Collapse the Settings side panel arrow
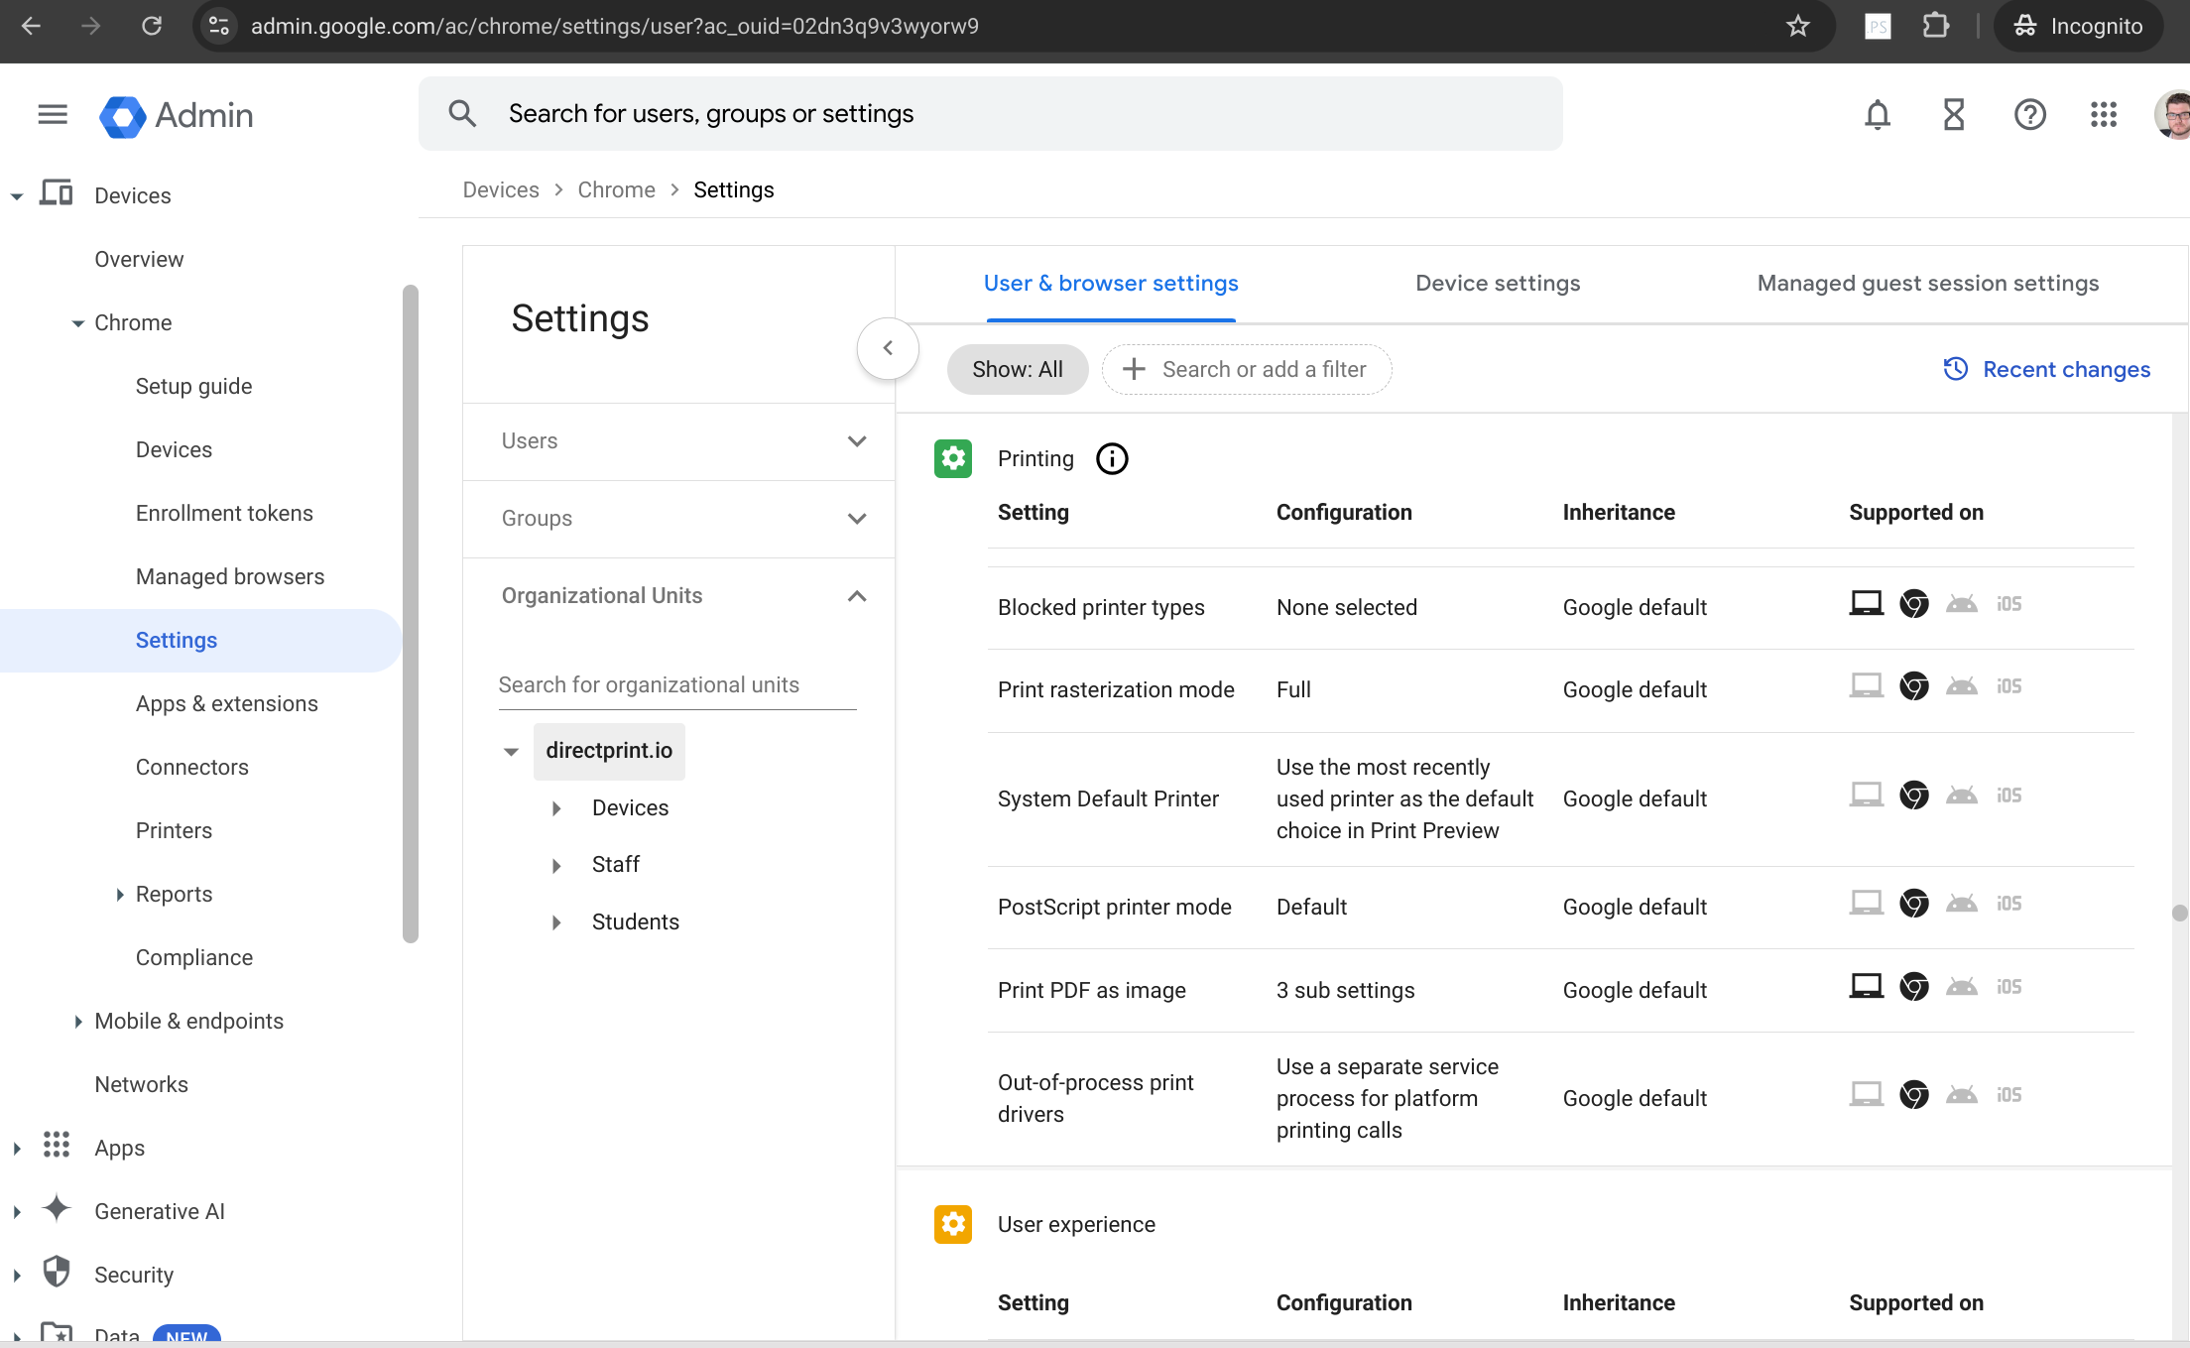Screen dimensions: 2190x1348 tap(888, 348)
